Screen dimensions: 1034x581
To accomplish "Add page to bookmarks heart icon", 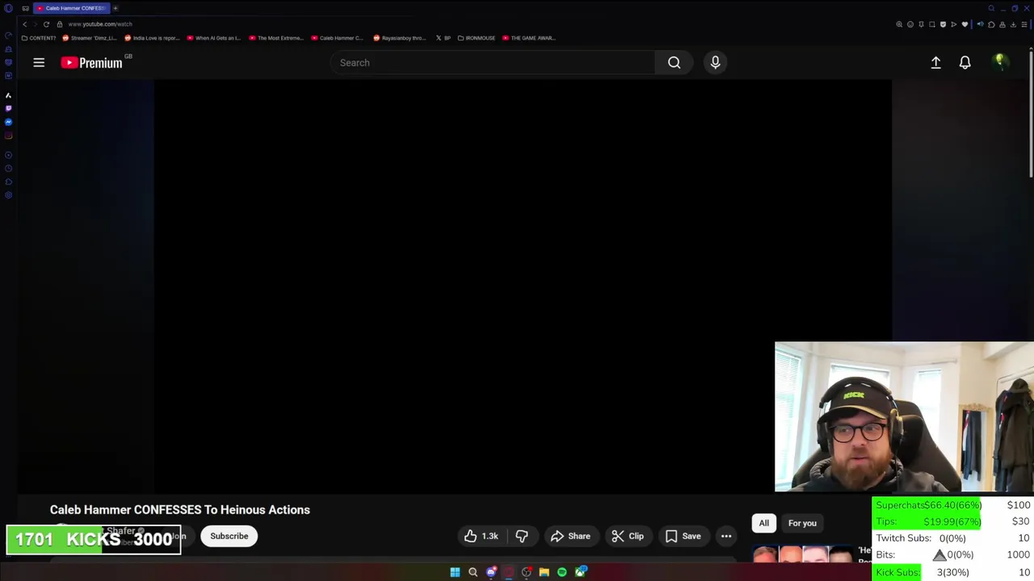I will [965, 24].
